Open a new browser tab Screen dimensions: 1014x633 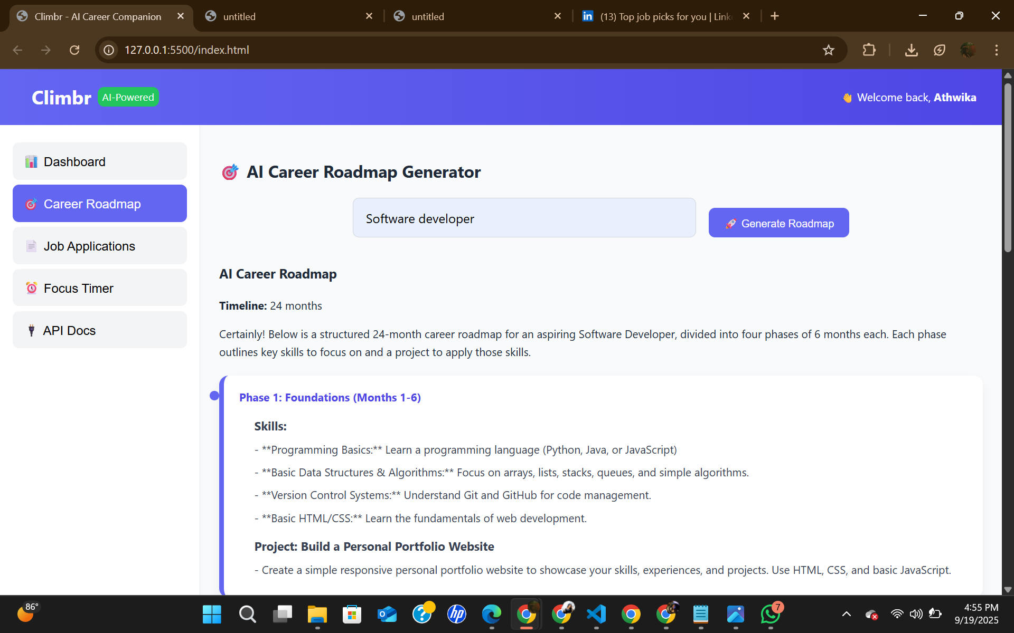coord(775,16)
